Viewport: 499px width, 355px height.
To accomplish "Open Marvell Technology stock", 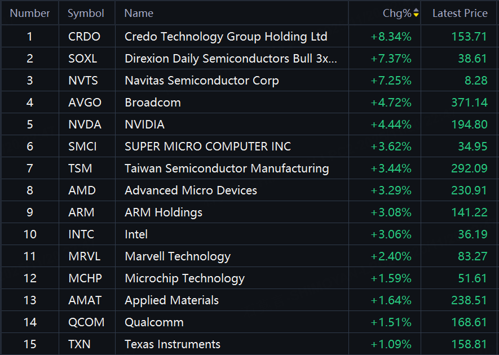I will tap(178, 256).
